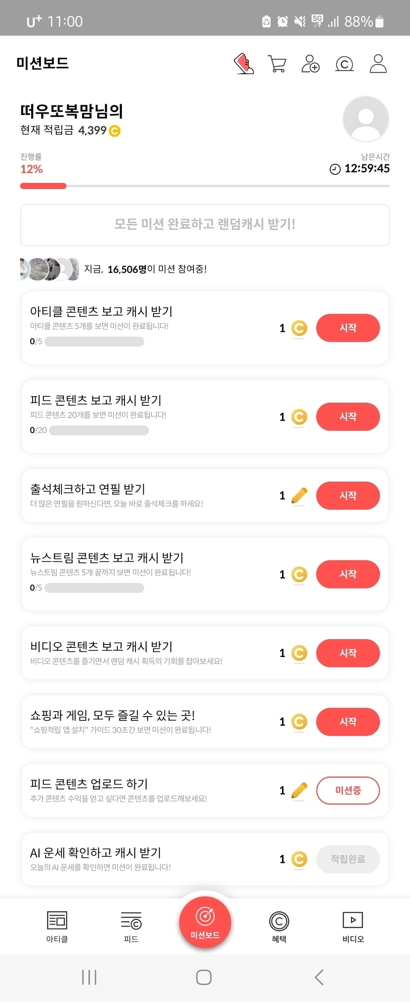Image resolution: width=410 pixels, height=1002 pixels.
Task: Open the red sneaker step icon
Action: click(244, 64)
